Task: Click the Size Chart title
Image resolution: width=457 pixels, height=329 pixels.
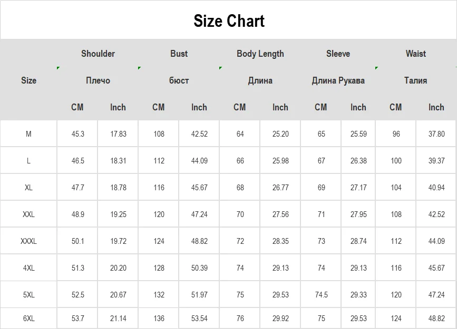Action: [229, 21]
